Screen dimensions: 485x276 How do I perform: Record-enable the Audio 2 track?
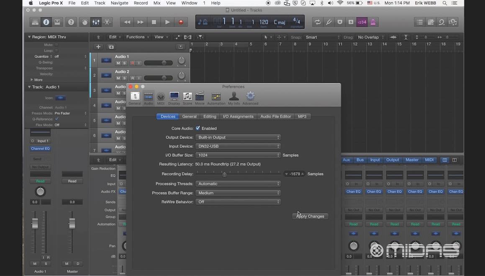[x=133, y=78]
